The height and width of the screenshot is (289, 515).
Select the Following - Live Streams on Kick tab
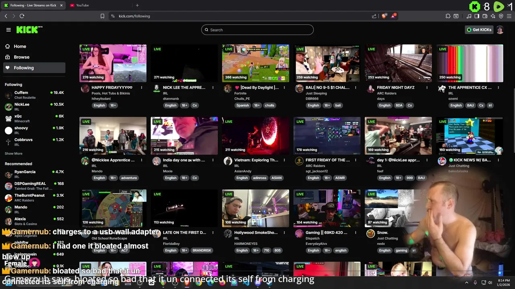(x=33, y=5)
